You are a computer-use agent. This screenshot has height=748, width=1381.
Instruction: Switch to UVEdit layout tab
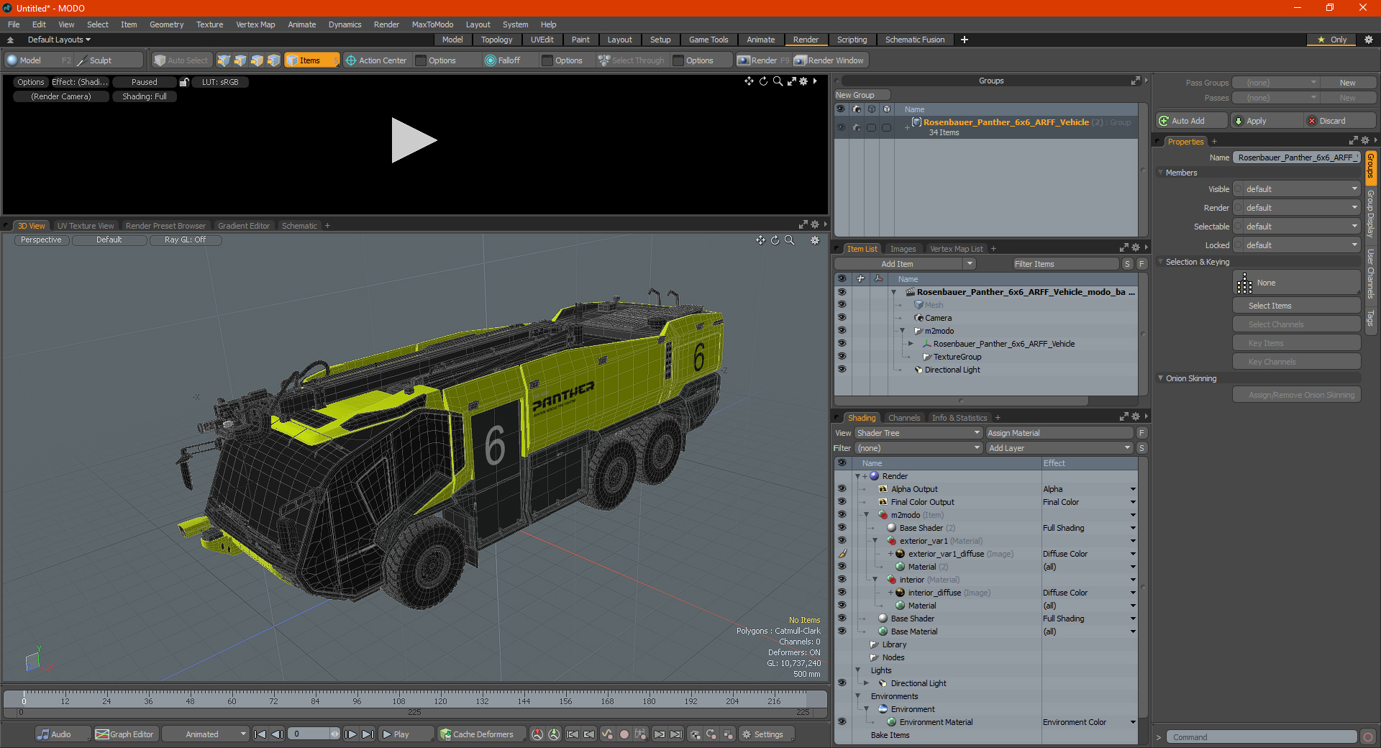[x=542, y=40]
